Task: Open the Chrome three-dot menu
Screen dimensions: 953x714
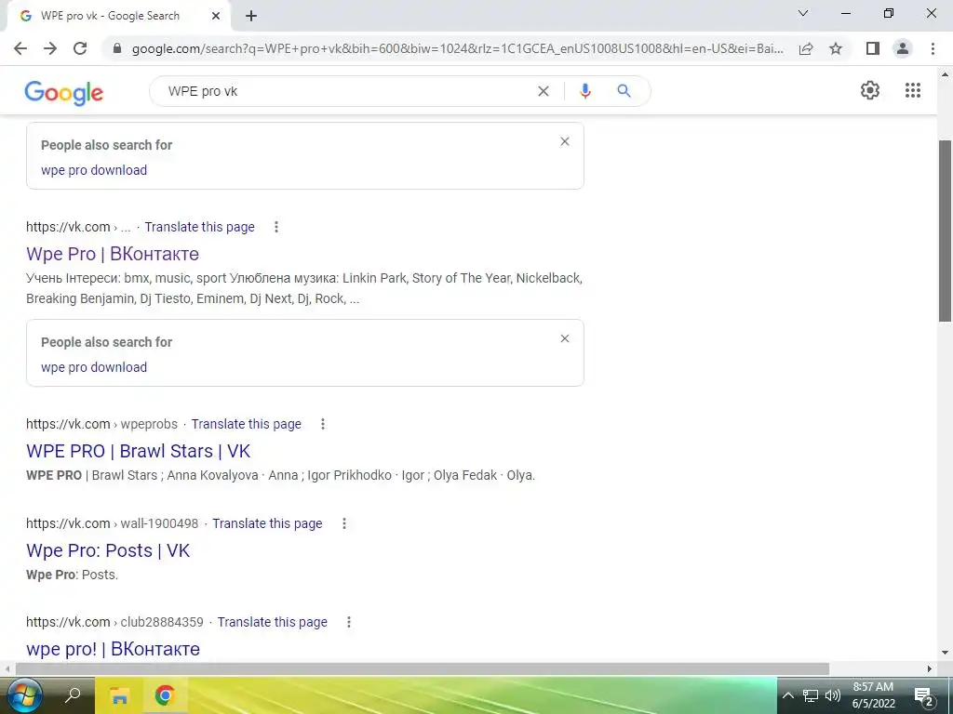Action: (933, 48)
